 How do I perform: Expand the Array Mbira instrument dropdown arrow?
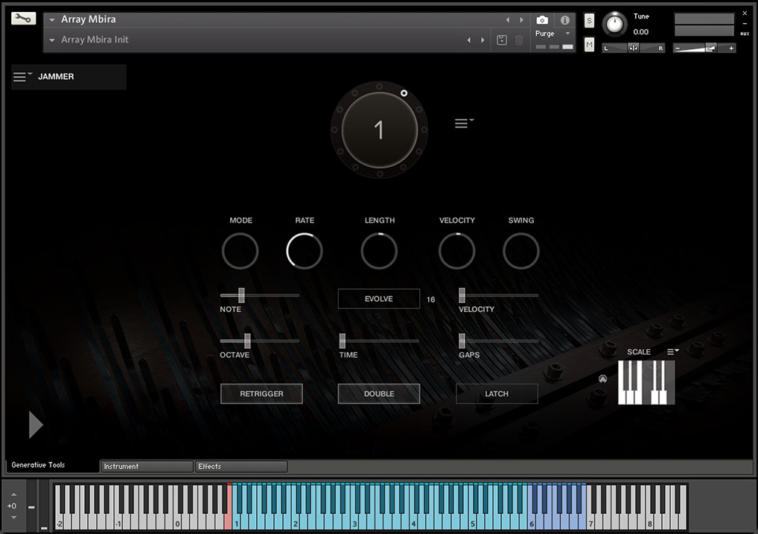53,20
